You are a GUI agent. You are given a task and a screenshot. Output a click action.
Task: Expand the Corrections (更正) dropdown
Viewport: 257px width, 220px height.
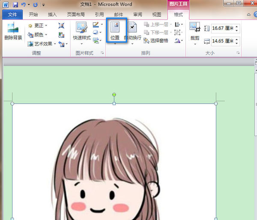(38, 26)
